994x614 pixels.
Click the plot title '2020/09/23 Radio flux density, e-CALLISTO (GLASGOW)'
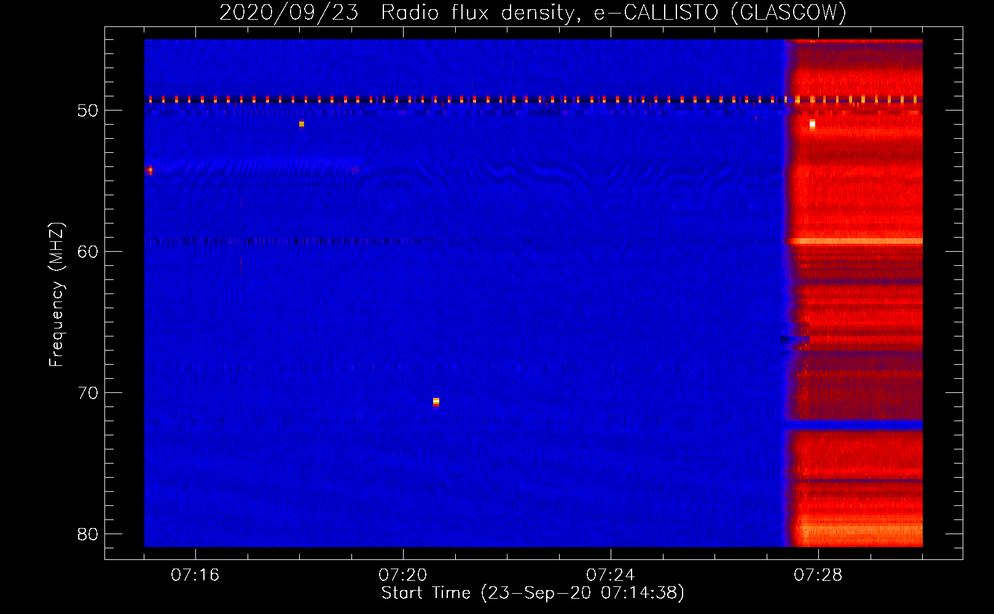tap(533, 12)
